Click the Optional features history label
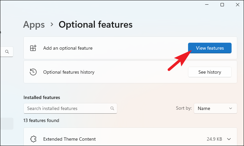 click(x=69, y=72)
